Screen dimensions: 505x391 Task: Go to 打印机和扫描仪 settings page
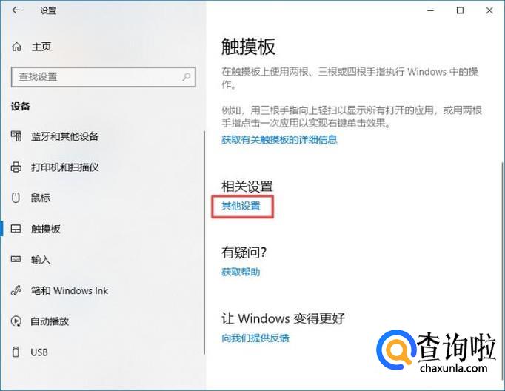[x=64, y=167]
